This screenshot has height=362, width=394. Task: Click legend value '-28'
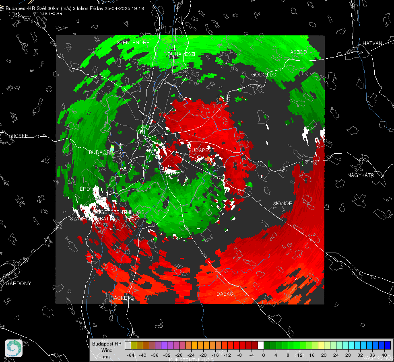click(179, 355)
